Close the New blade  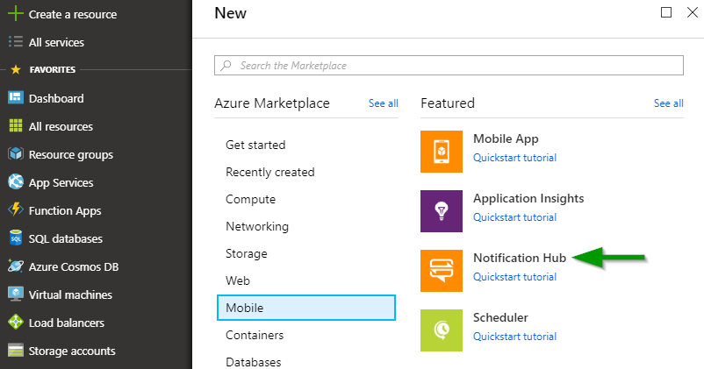tap(693, 12)
